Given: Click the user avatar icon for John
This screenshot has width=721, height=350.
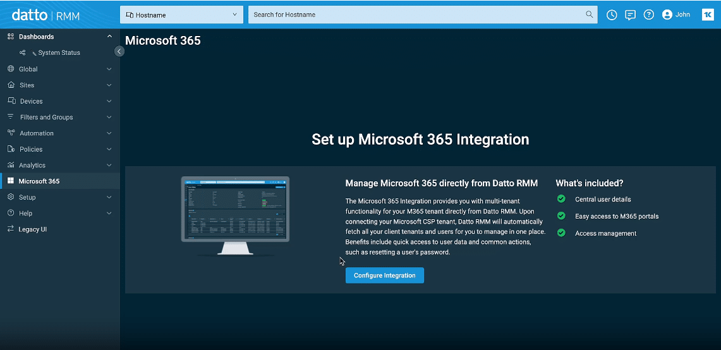Looking at the screenshot, I should click(x=667, y=15).
